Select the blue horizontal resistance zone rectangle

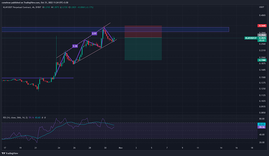(115, 30)
